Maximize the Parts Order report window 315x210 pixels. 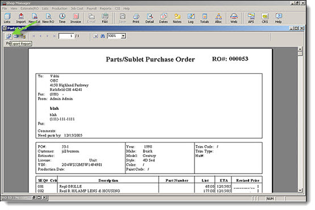pos(296,28)
